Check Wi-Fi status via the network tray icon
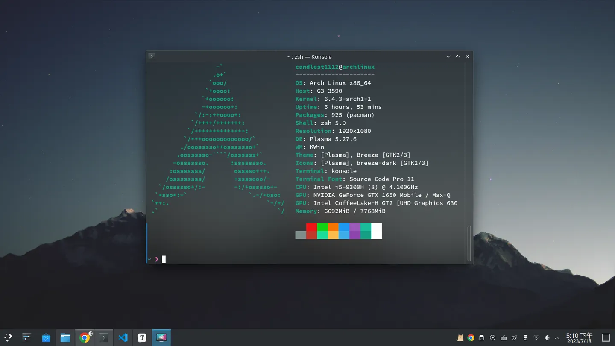 pyautogui.click(x=536, y=337)
